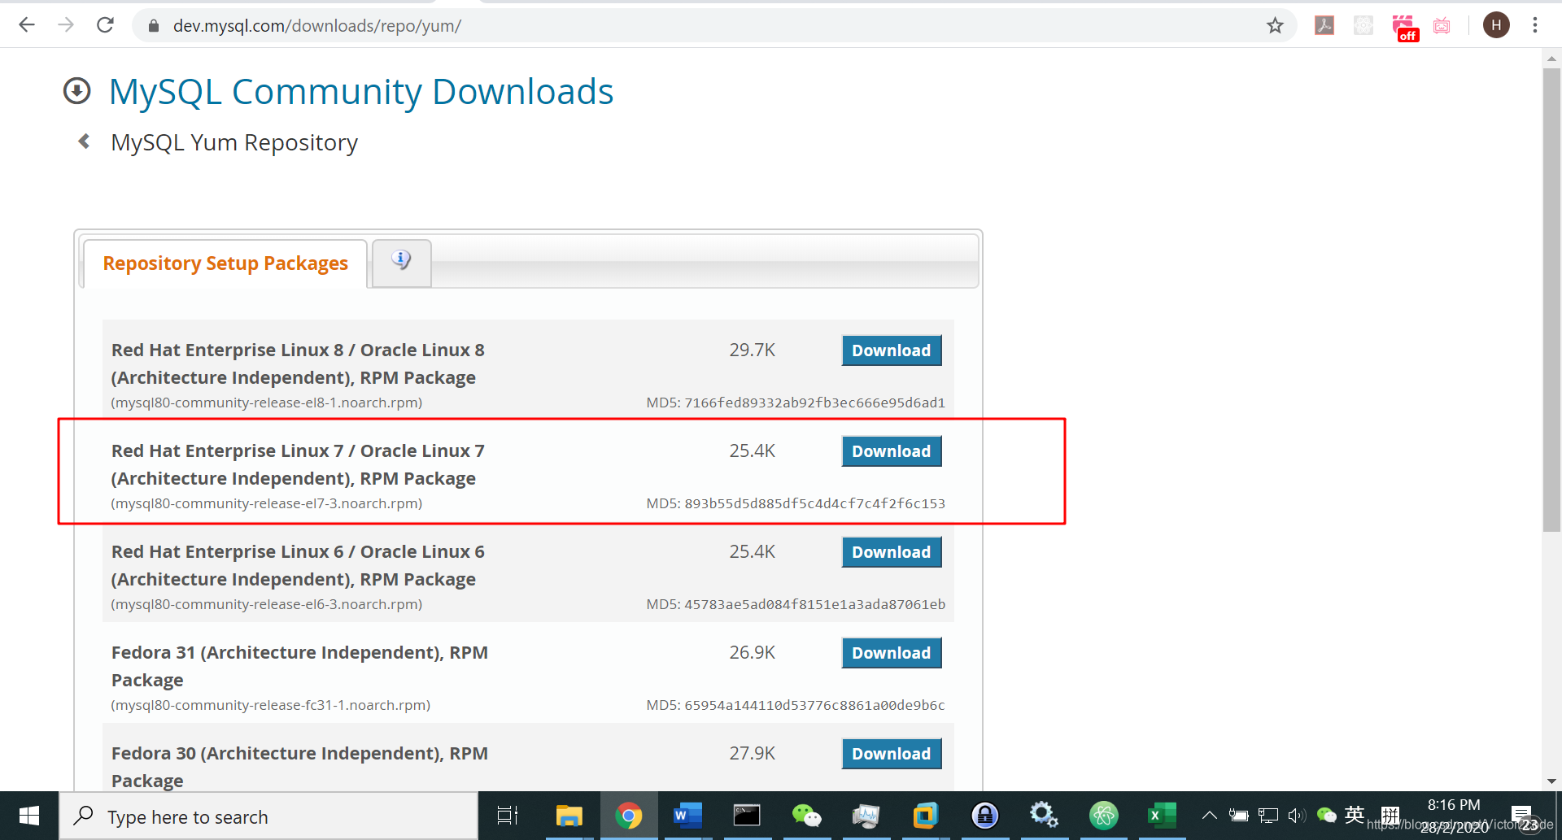Image resolution: width=1562 pixels, height=840 pixels.
Task: Download the Red Hat Enterprise Linux 6 package
Action: [x=892, y=552]
